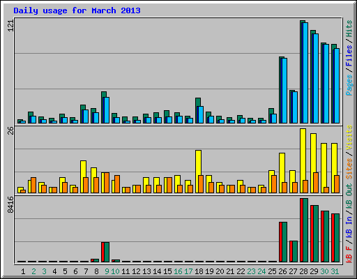Click day 28 yellow visits bar
The height and width of the screenshot is (279, 357).
point(303,161)
